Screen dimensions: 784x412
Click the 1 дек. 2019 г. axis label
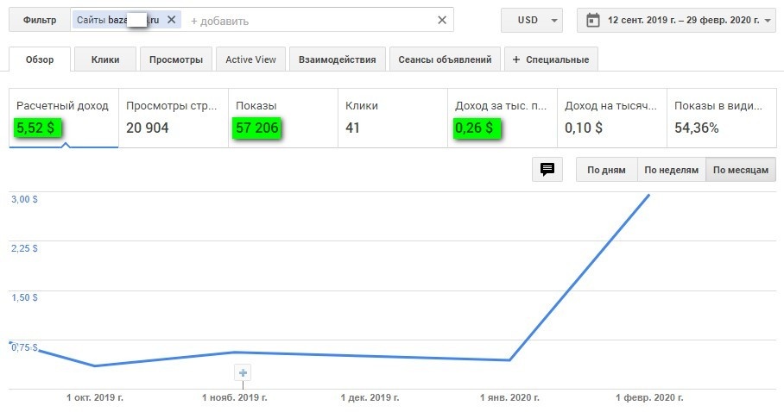pyautogui.click(x=370, y=397)
